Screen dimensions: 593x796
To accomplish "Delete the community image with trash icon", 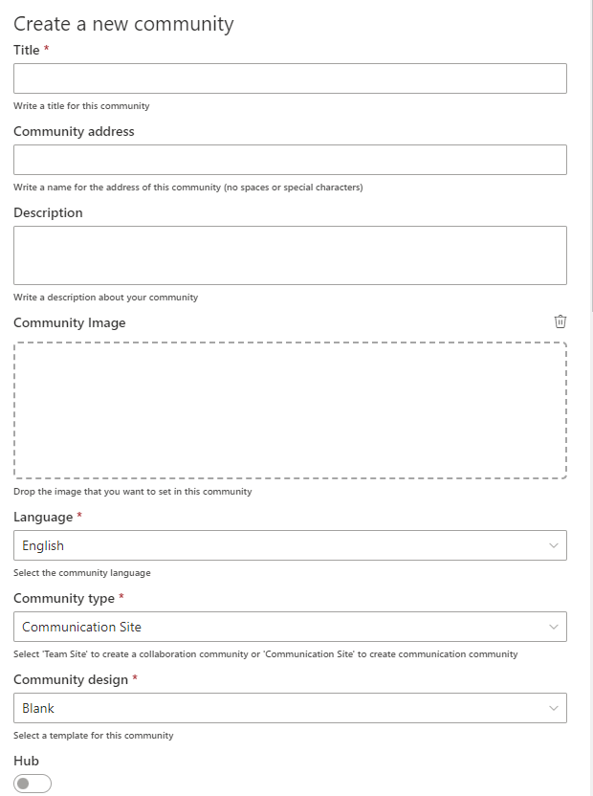I will coord(560,321).
